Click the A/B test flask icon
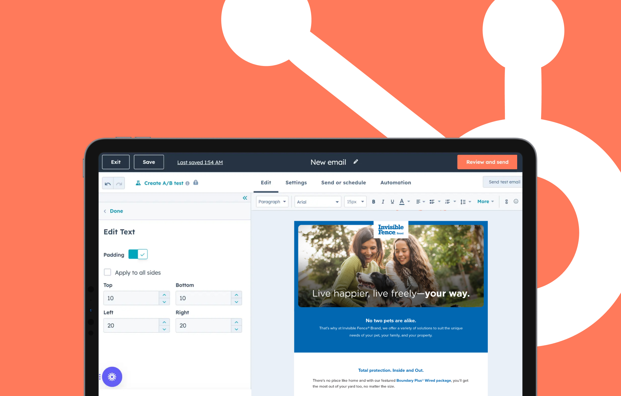Image resolution: width=621 pixels, height=396 pixels. coord(138,183)
